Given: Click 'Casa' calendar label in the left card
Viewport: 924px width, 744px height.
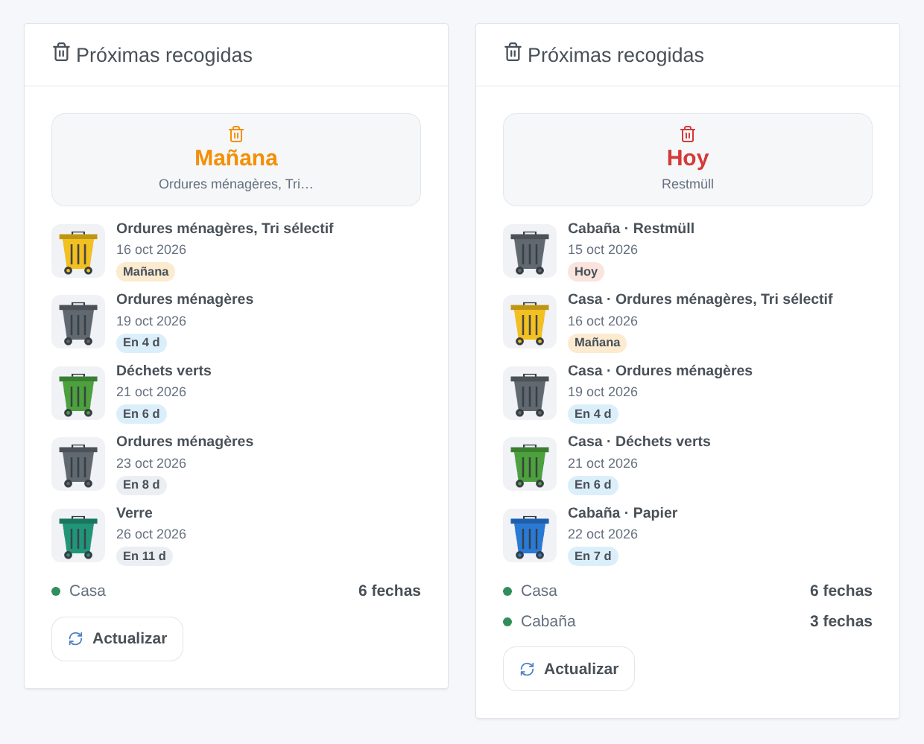Looking at the screenshot, I should pos(87,591).
